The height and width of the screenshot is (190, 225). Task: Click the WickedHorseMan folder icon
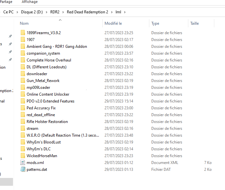pyautogui.click(x=23, y=156)
